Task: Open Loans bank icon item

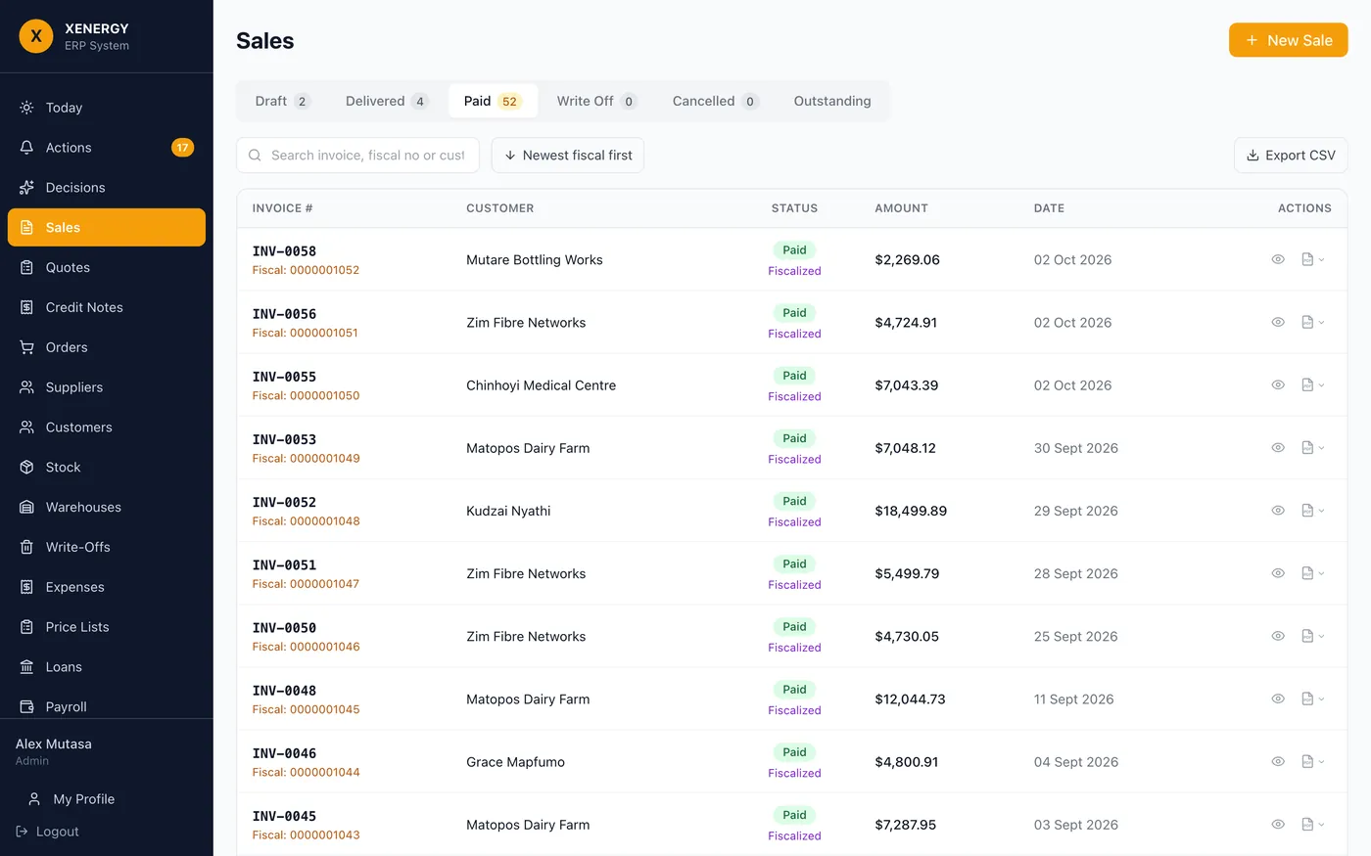Action: pos(107,667)
